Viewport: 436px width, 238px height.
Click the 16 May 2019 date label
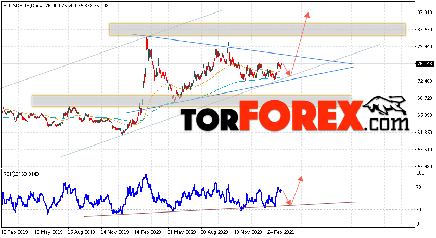pyautogui.click(x=49, y=232)
